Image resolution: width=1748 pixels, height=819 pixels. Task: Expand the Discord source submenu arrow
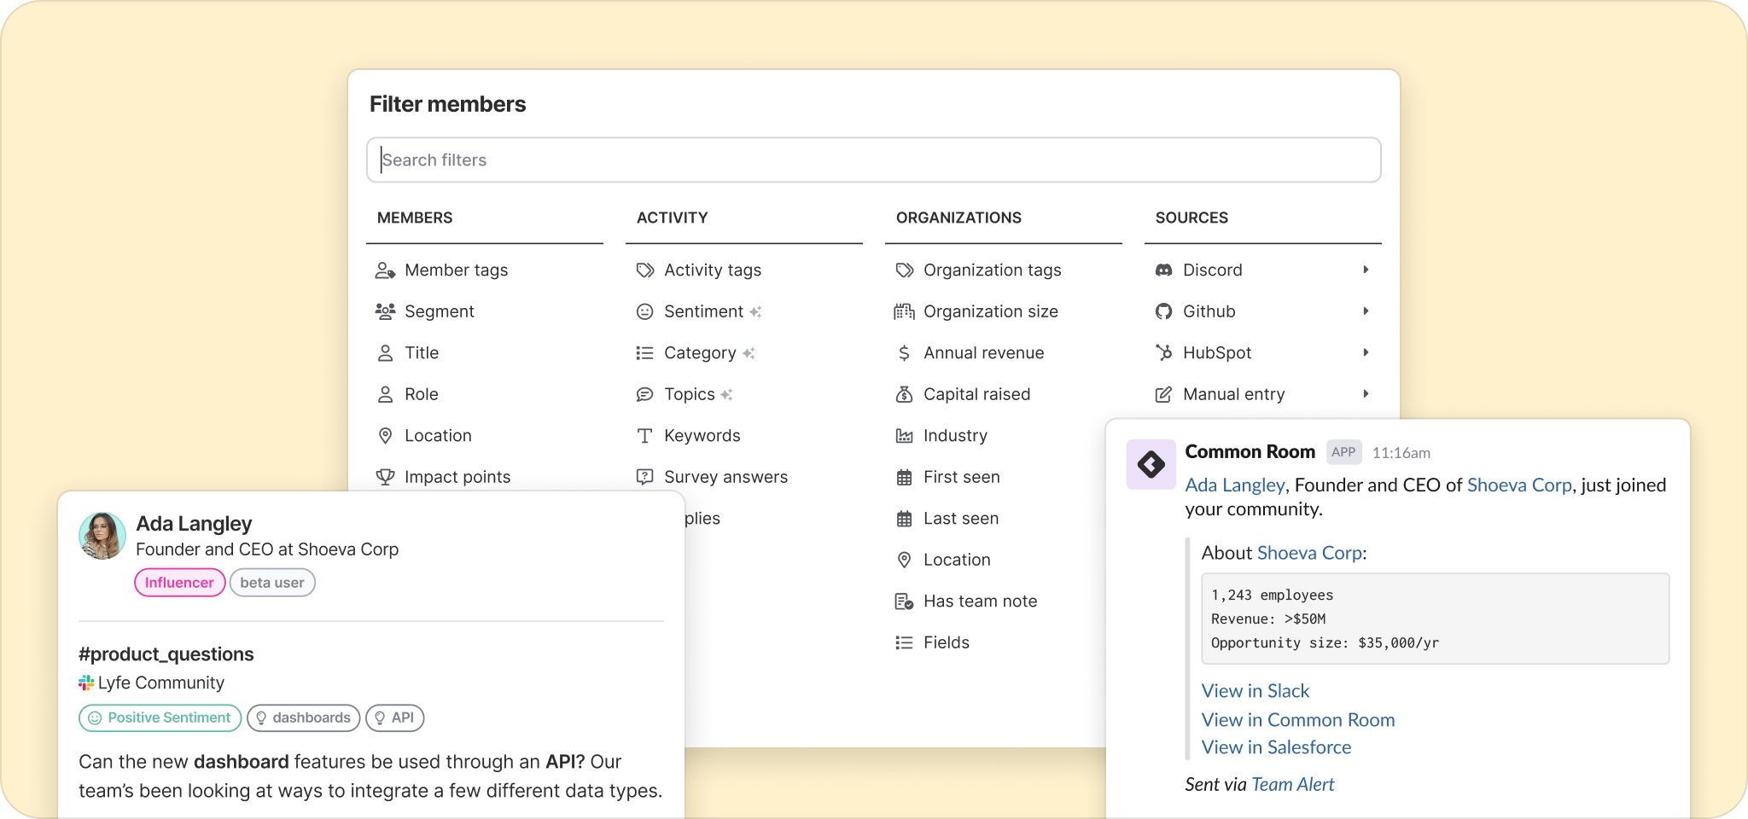[x=1366, y=270]
